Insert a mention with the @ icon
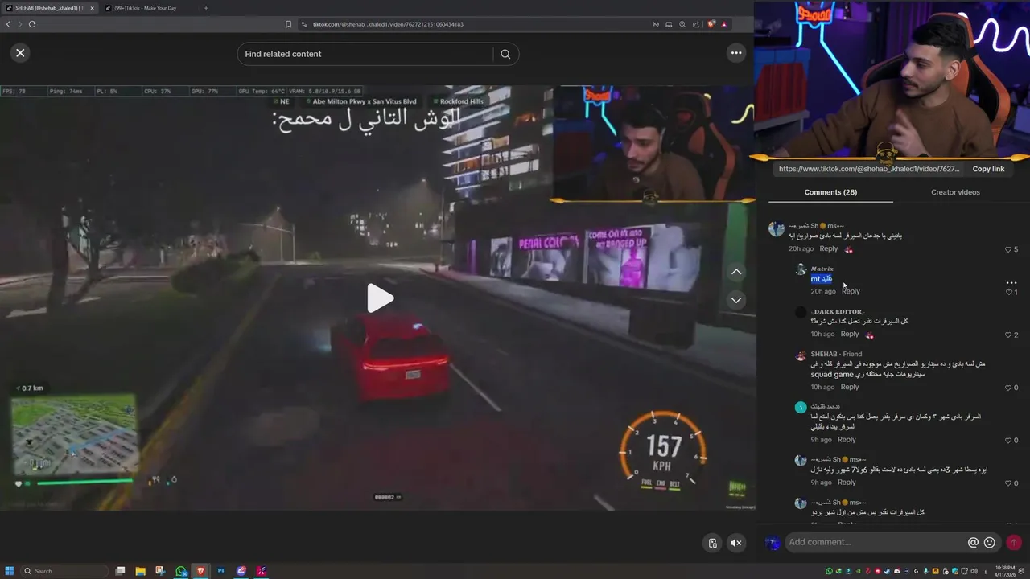1030x579 pixels. point(973,543)
